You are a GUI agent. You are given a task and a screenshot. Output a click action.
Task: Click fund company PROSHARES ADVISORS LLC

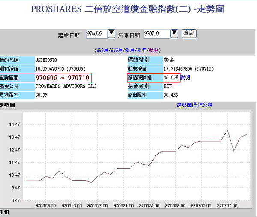[x=66, y=86]
